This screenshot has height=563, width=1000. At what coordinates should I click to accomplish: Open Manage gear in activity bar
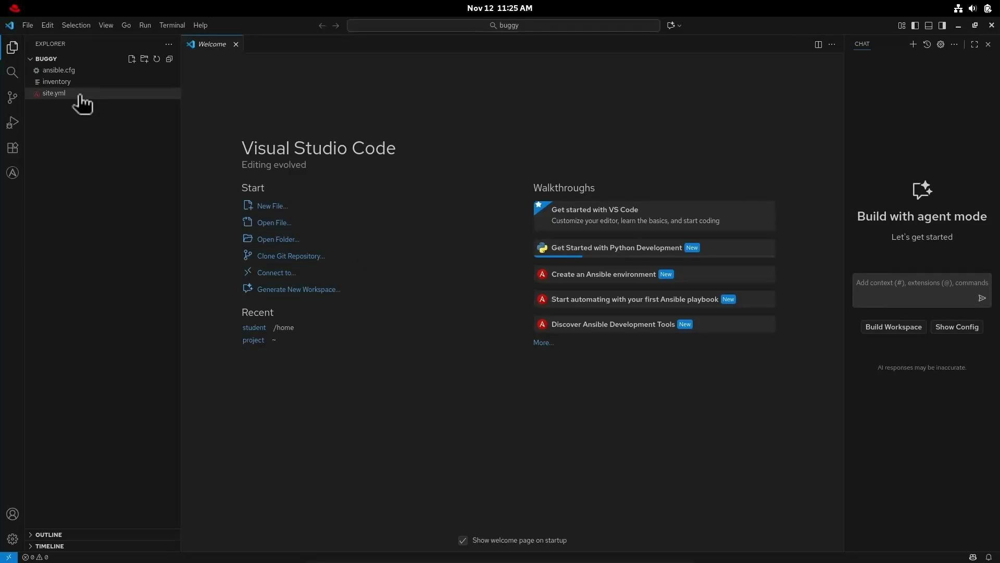pyautogui.click(x=12, y=539)
